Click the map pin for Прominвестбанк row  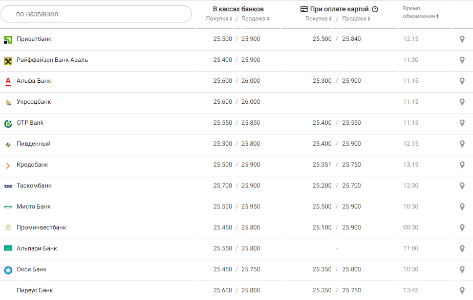[462, 228]
